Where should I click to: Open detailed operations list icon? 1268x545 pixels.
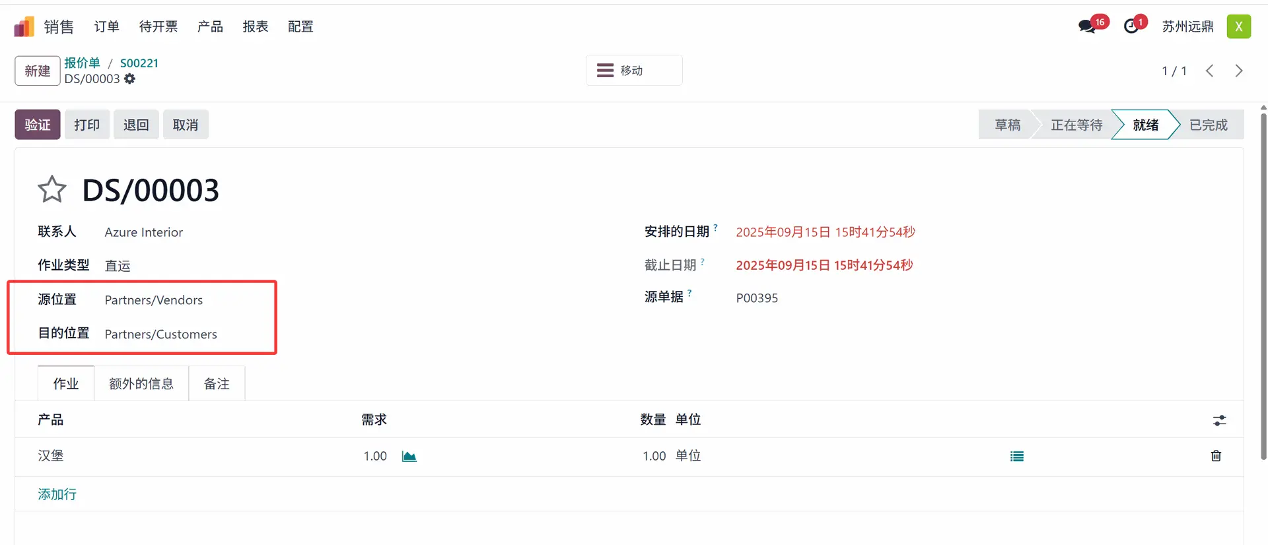click(1016, 457)
